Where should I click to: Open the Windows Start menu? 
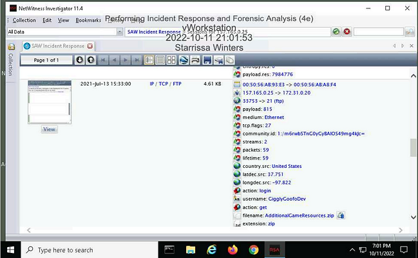coord(10,250)
